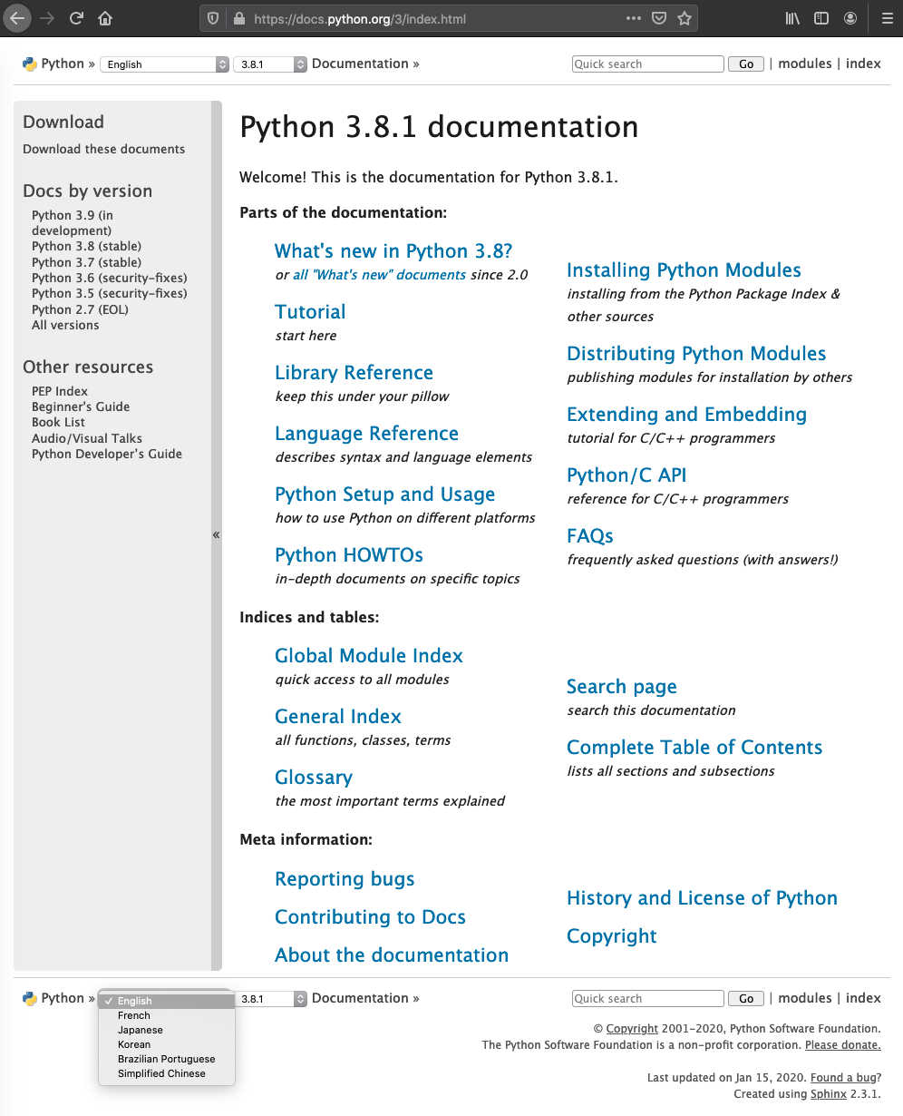Open the FAQs link
The width and height of the screenshot is (903, 1116).
tap(590, 536)
